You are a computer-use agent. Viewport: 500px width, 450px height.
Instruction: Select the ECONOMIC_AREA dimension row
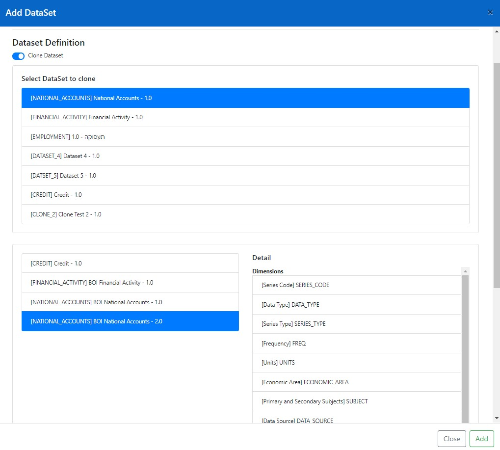pyautogui.click(x=356, y=382)
